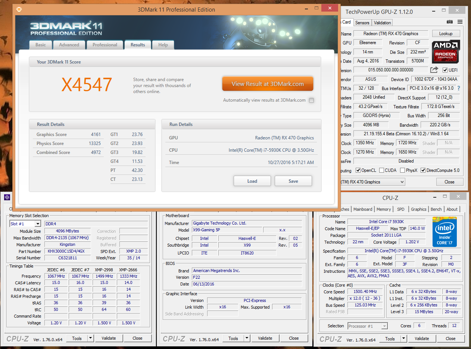The image size is (471, 349).
Task: Click View Result at 3DMark.com button
Action: pyautogui.click(x=268, y=84)
